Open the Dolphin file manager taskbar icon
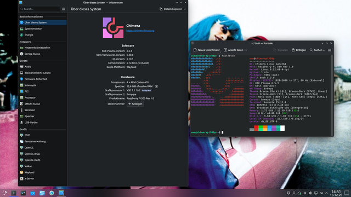The width and height of the screenshot is (351, 197). point(42,193)
